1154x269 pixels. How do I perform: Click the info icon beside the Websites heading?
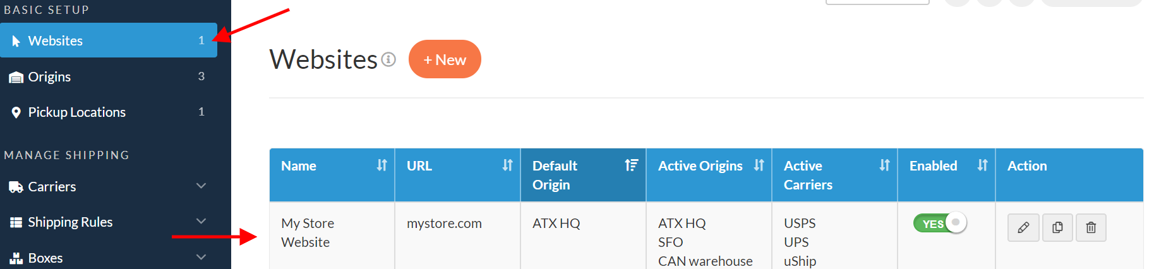click(388, 59)
